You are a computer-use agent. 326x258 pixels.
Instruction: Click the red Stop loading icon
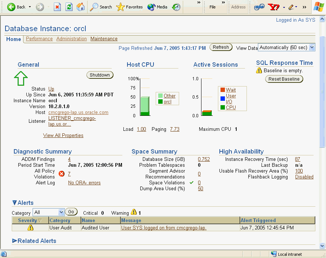pos(58,7)
